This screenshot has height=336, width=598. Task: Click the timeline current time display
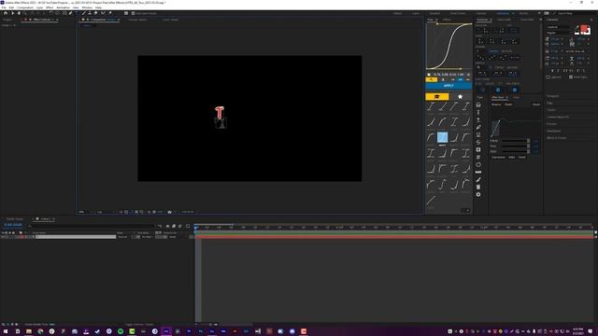pyautogui.click(x=13, y=225)
